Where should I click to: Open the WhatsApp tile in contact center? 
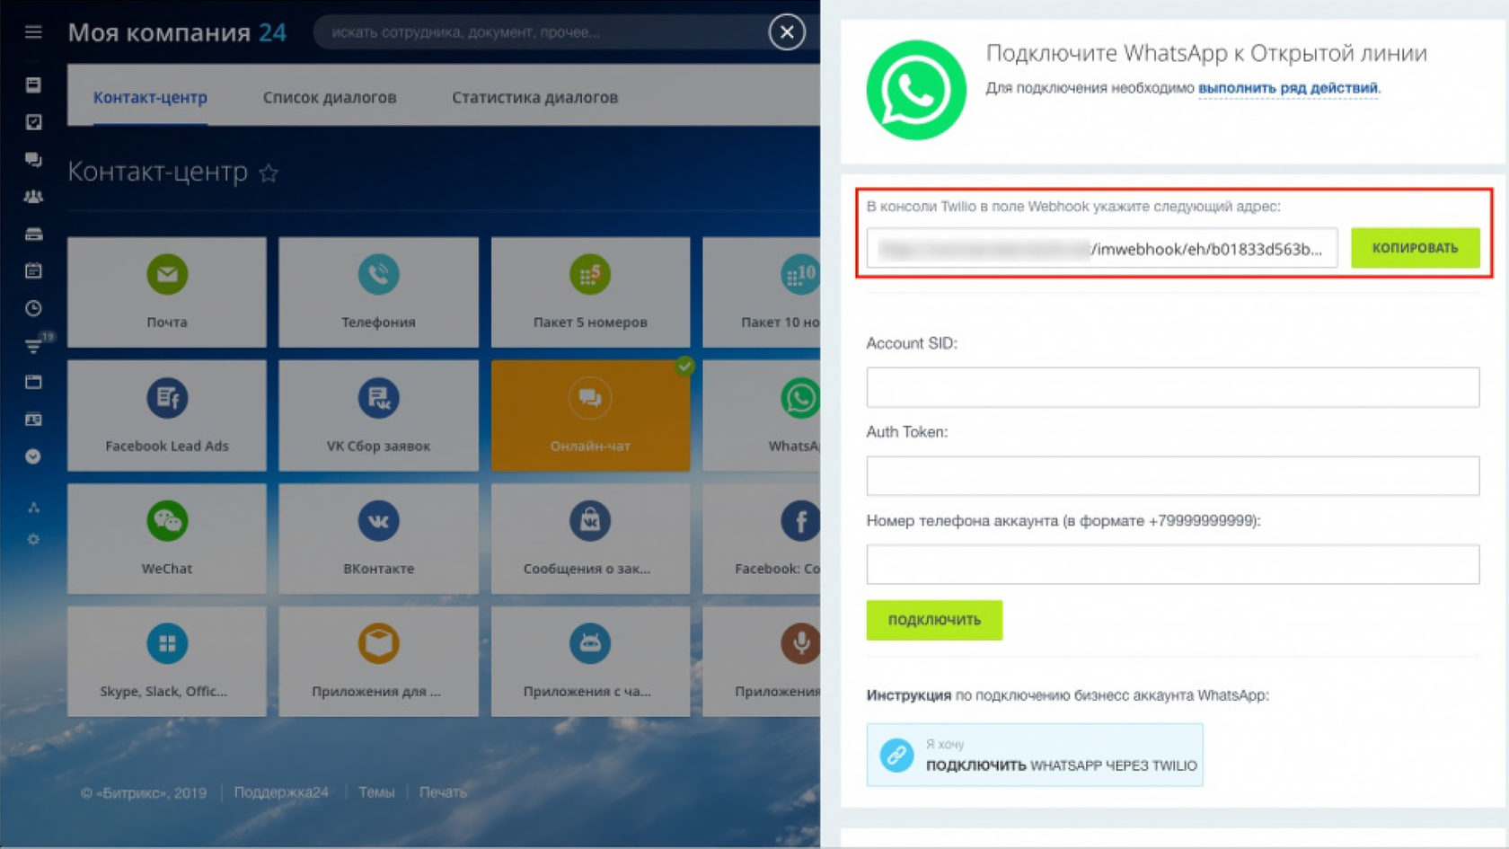click(762, 415)
